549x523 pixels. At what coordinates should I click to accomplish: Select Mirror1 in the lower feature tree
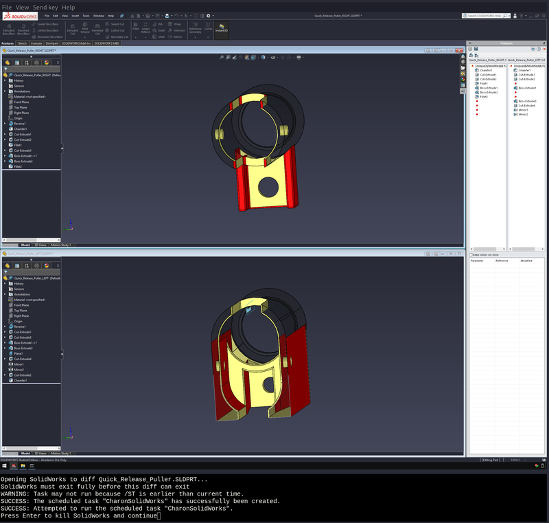click(x=19, y=364)
